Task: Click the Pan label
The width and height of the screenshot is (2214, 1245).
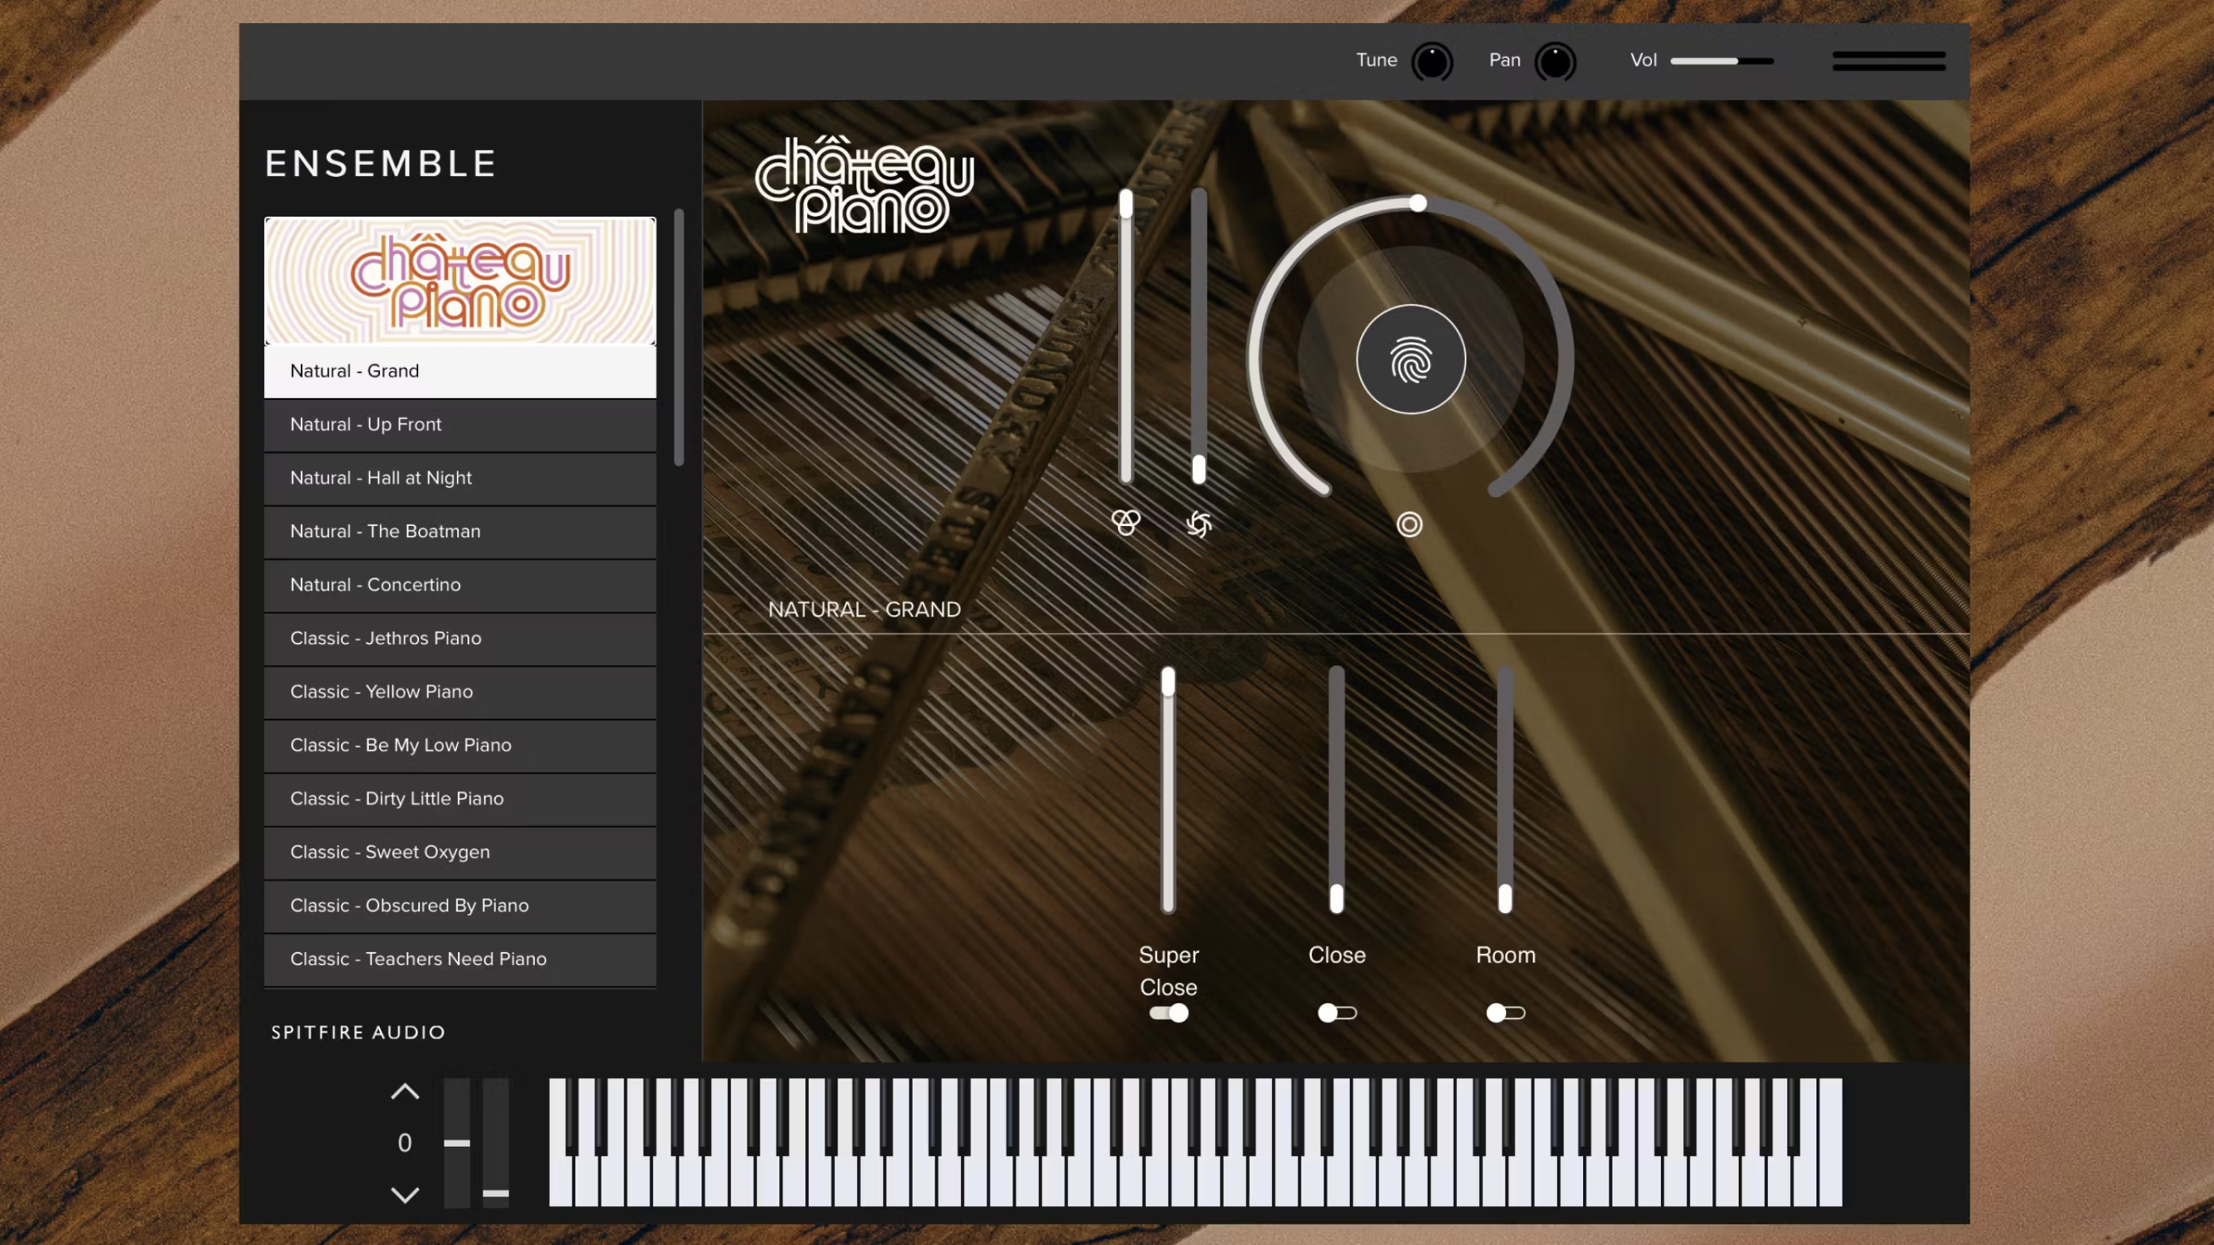Action: tap(1505, 60)
